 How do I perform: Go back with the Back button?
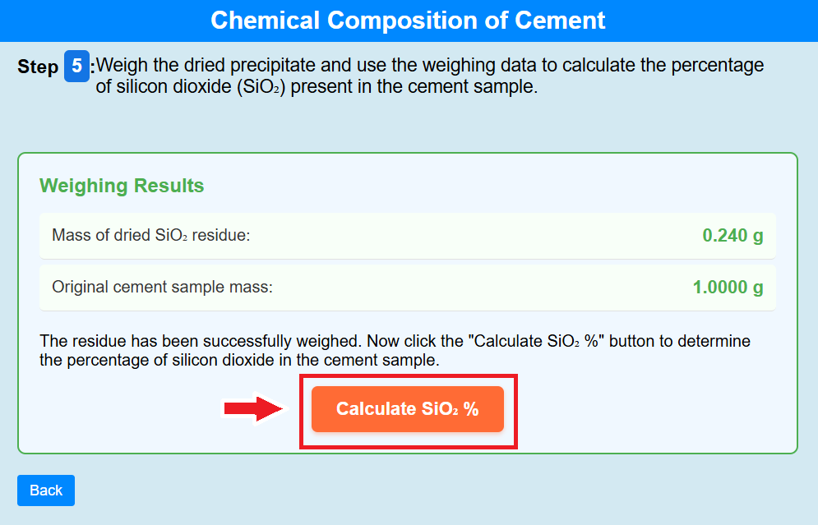coord(46,490)
